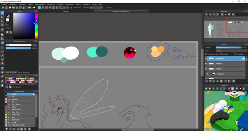248x131 pixels.
Task: Select the Text tool
Action: (2, 68)
